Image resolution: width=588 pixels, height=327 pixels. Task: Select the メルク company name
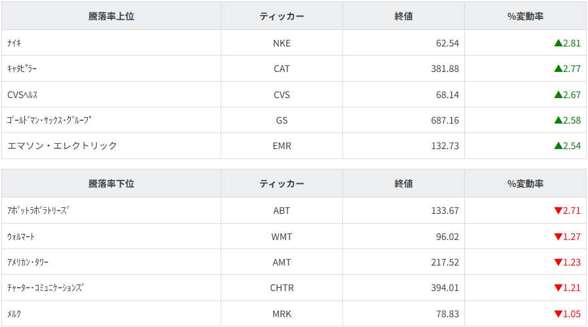(x=14, y=314)
